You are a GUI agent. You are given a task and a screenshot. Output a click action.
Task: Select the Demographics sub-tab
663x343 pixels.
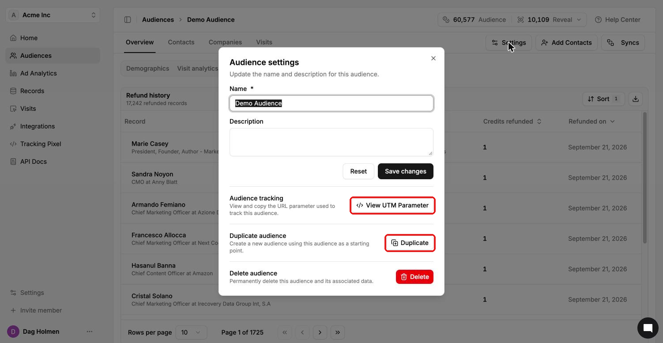click(x=147, y=68)
